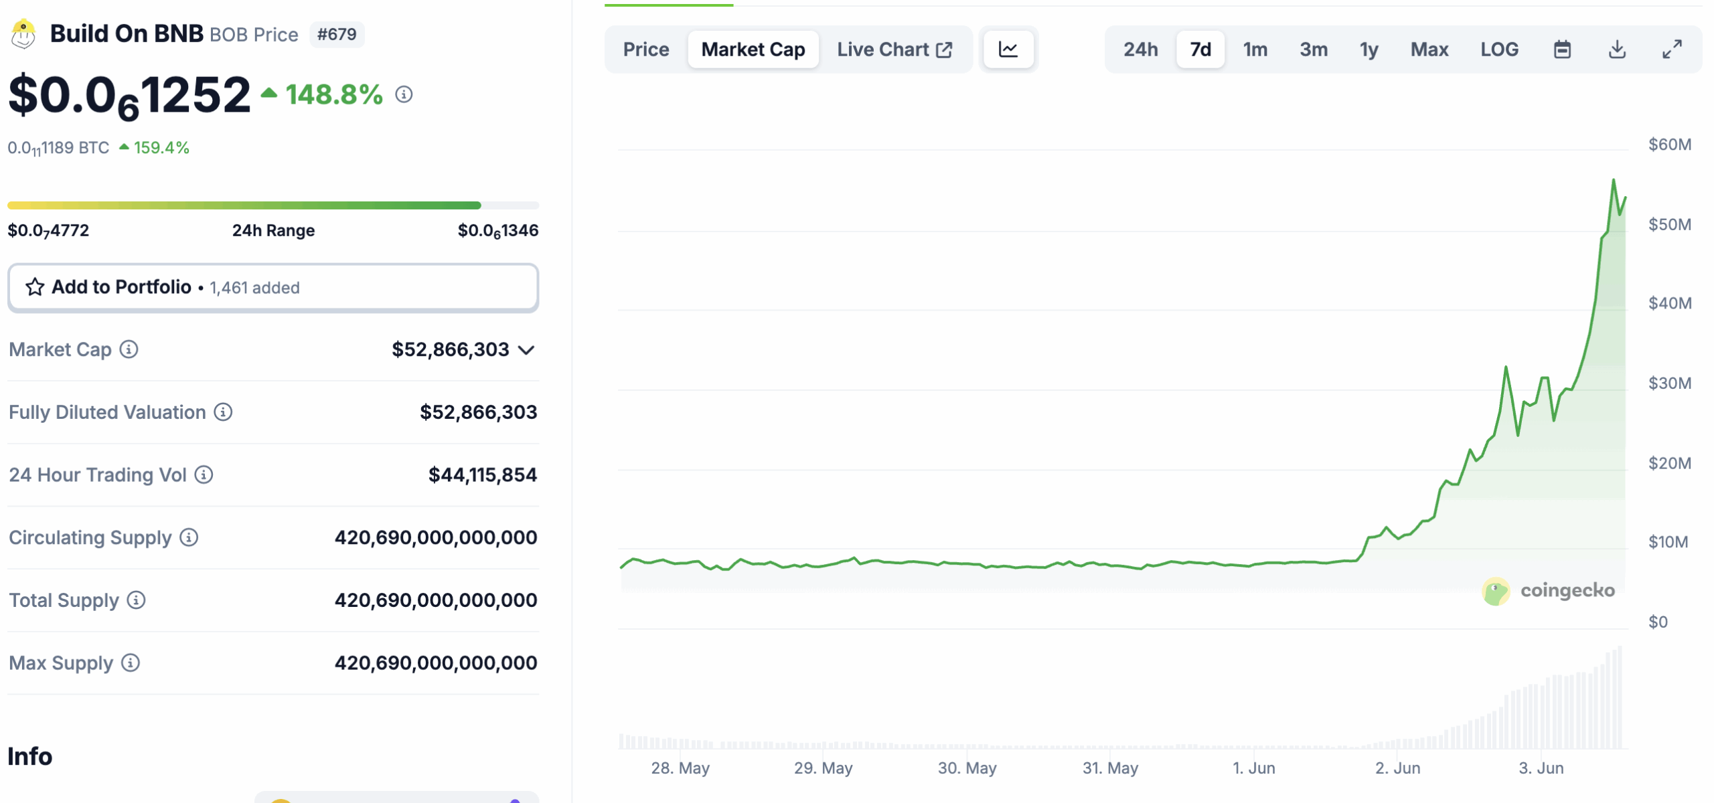Open the Live Chart external link icon
Image resolution: width=1714 pixels, height=803 pixels.
coord(945,49)
